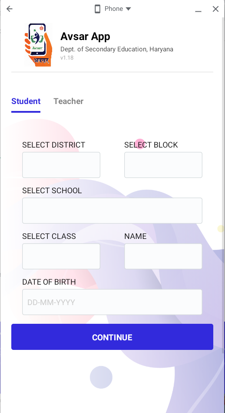Open the Select District dropdown

coord(61,165)
